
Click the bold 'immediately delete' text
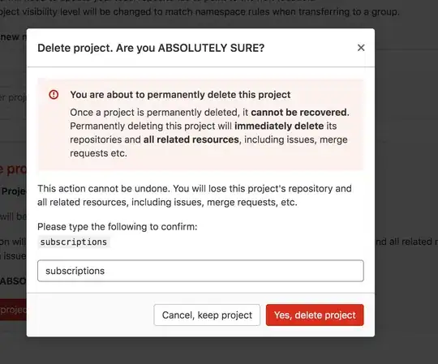click(279, 126)
